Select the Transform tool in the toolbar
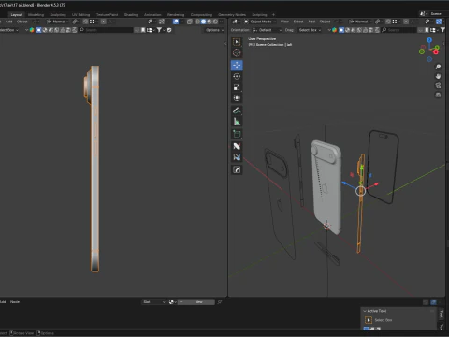Screen dimensions: 449x337 pyautogui.click(x=237, y=98)
